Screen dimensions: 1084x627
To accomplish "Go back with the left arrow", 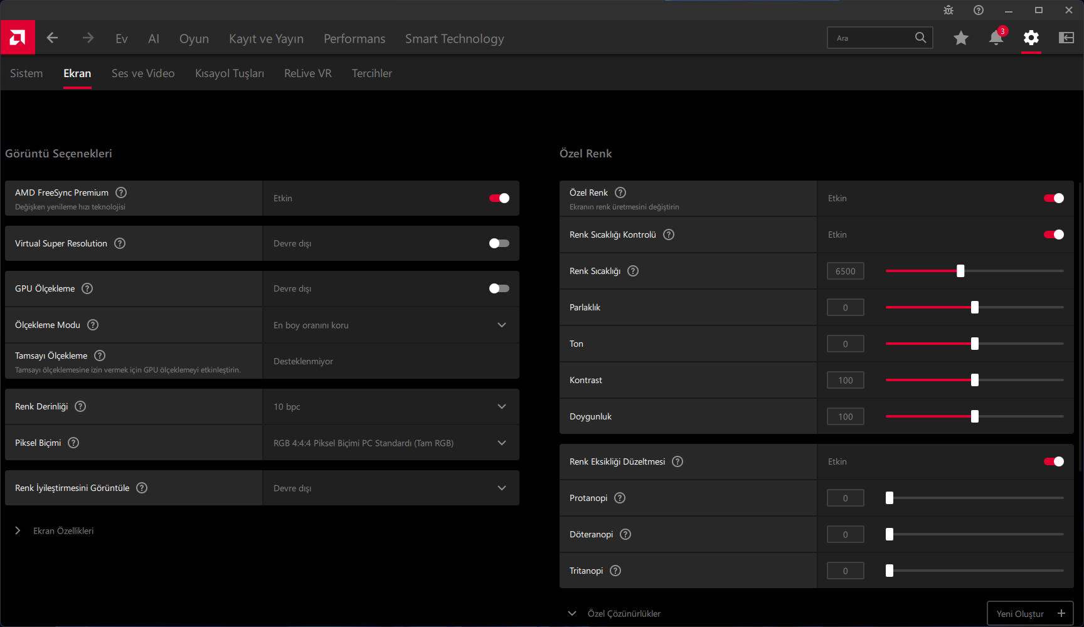I will coord(52,38).
